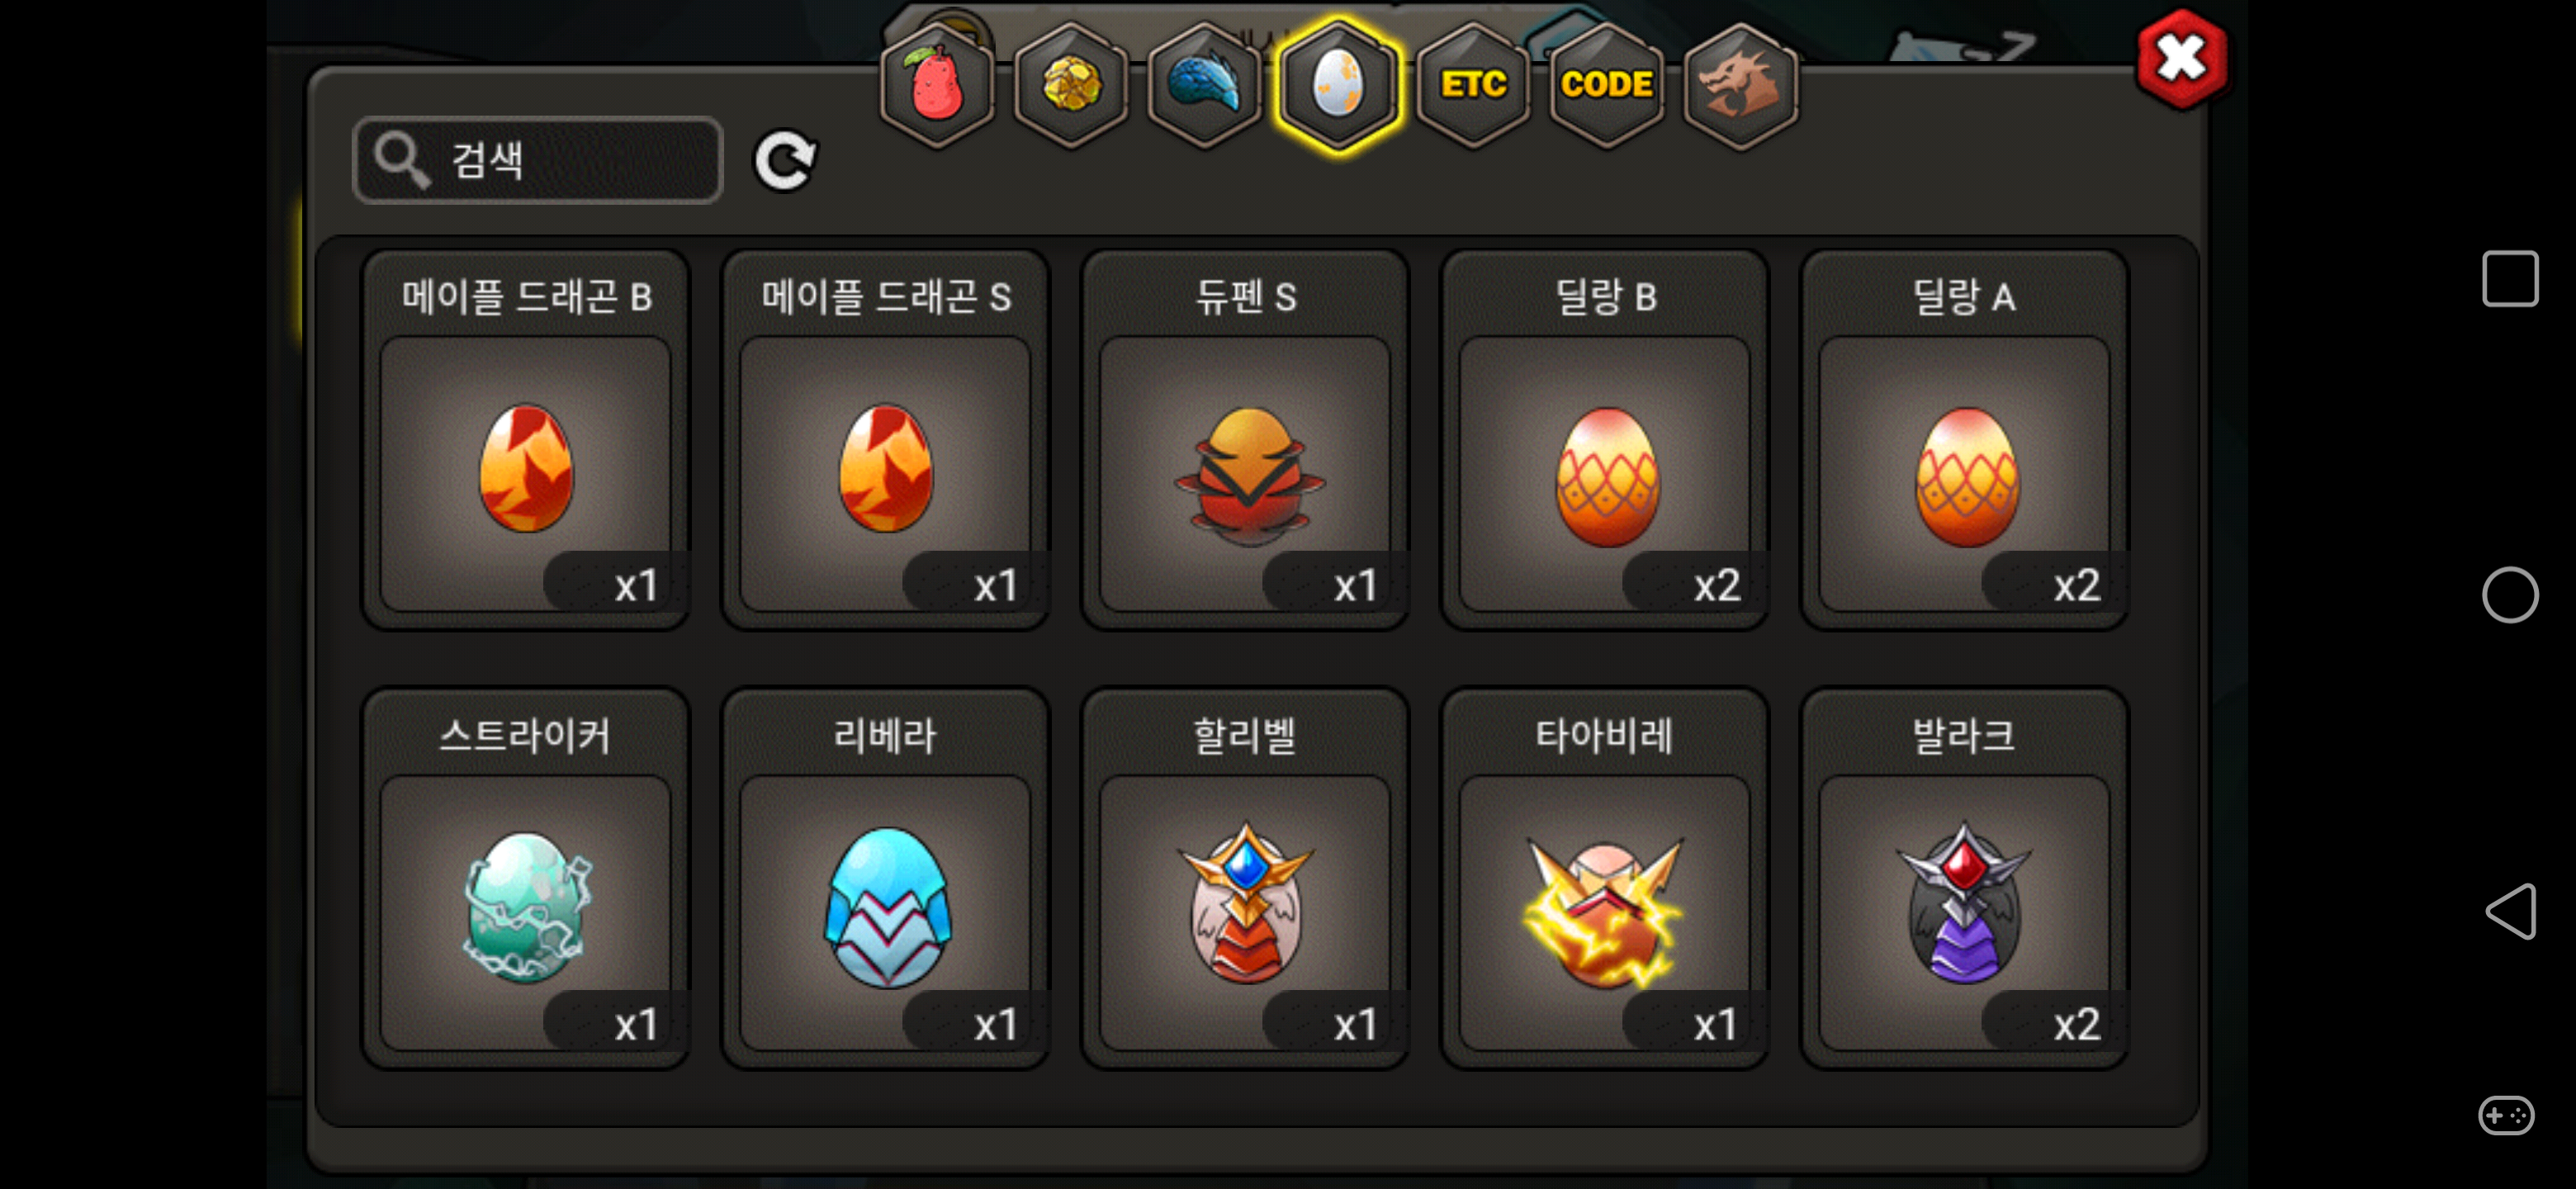Tap the gamepad icon in the navigation bar
The image size is (2576, 1189).
point(2506,1114)
